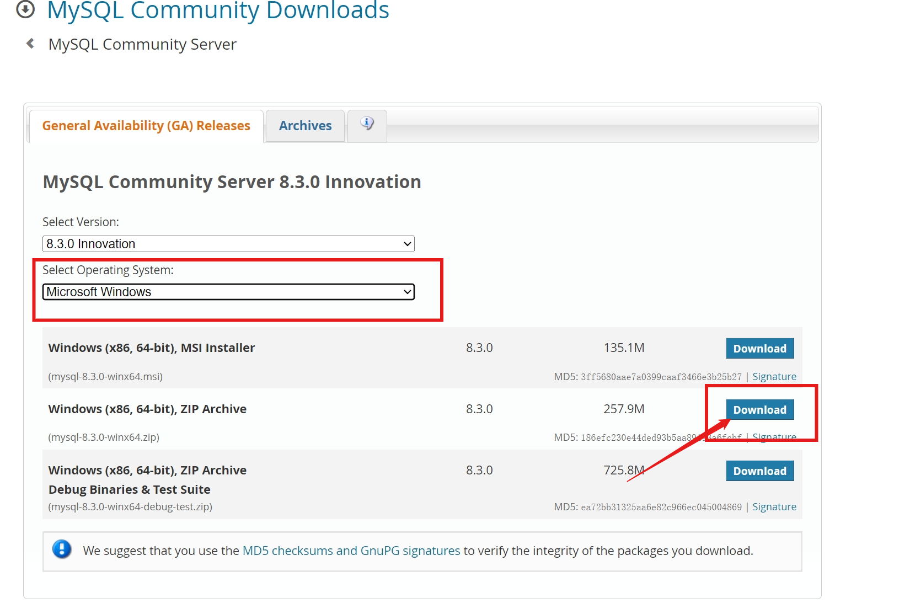Click the mysql-8.3.0-winx64.msi file name
This screenshot has height=614, width=910.
(105, 377)
